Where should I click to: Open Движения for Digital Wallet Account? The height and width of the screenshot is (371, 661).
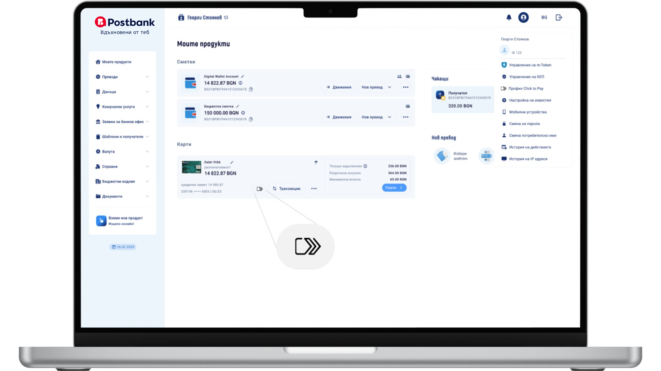339,87
